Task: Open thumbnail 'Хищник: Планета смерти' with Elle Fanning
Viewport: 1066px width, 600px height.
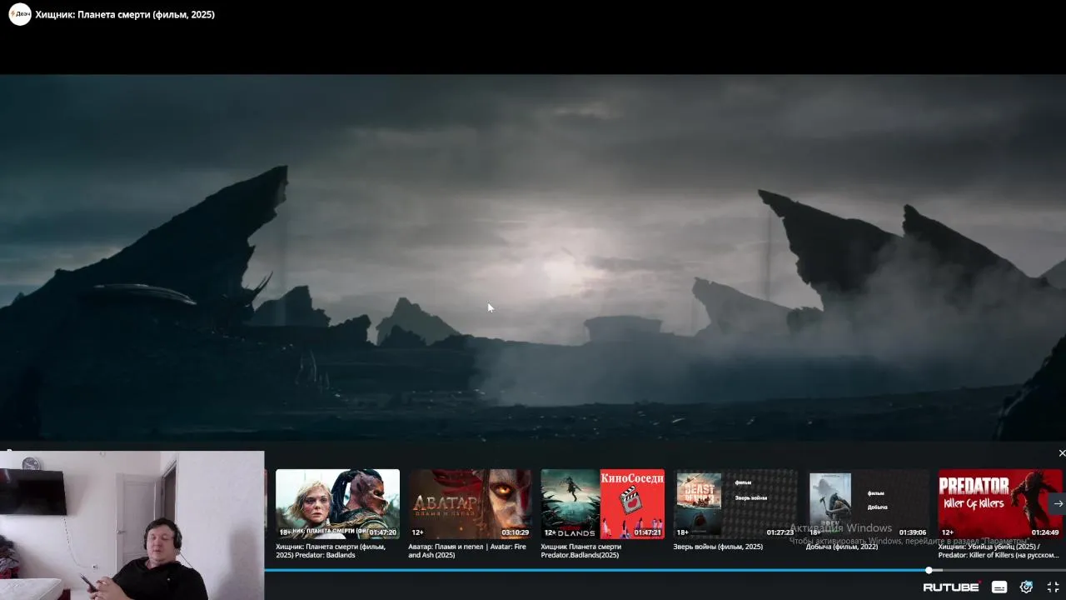Action: coord(337,504)
